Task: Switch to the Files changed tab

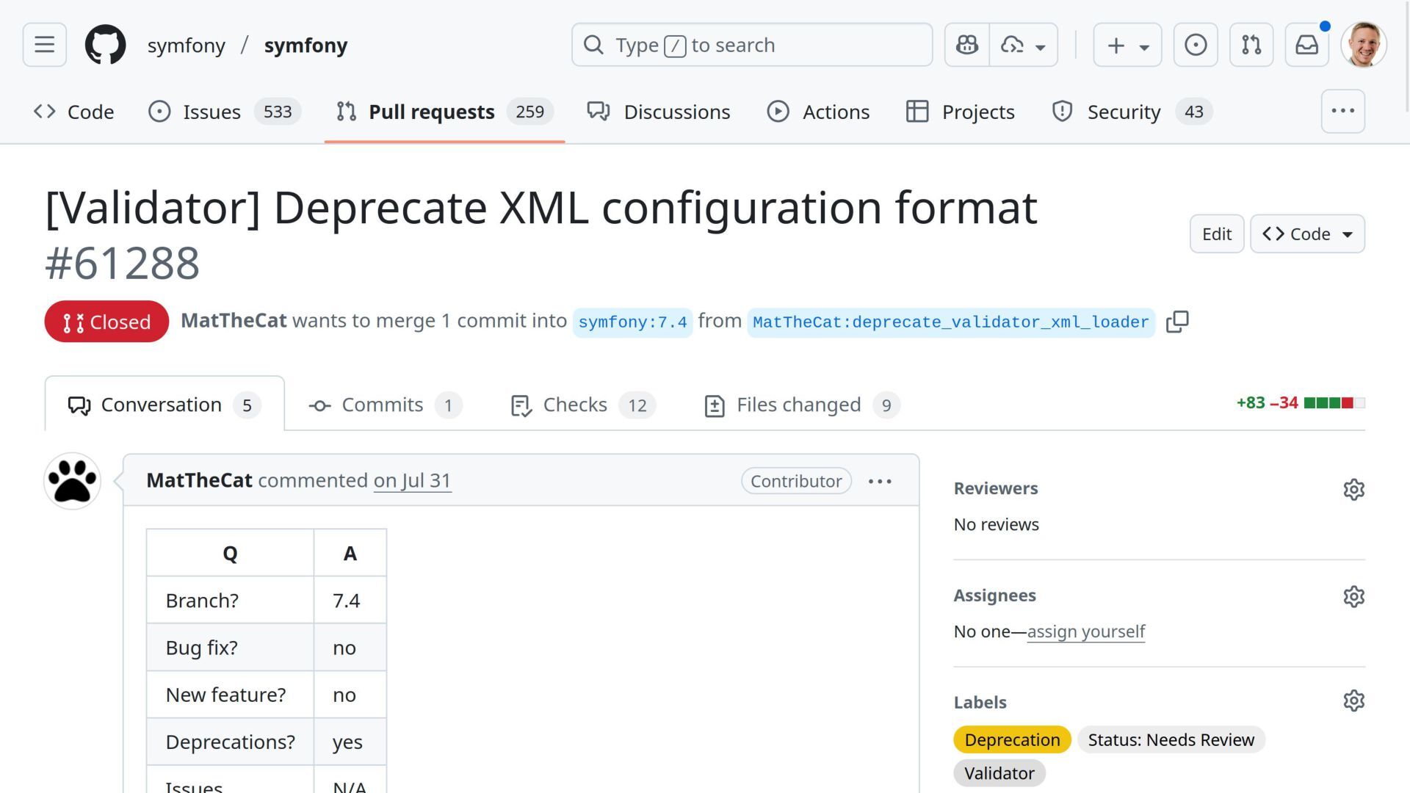Action: pyautogui.click(x=798, y=405)
